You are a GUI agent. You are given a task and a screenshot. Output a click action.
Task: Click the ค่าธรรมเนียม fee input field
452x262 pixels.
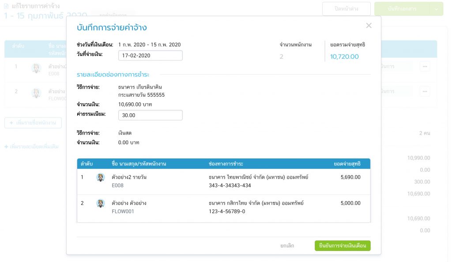(x=150, y=115)
